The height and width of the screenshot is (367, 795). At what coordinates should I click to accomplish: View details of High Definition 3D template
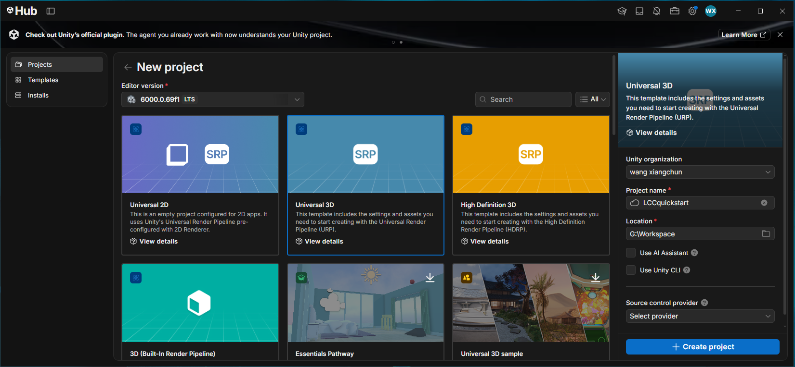coord(485,241)
